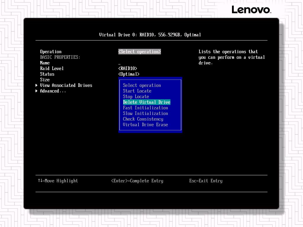This screenshot has height=227, width=303.
Task: Click the triangle icon next to Advanced
Action: pyautogui.click(x=37, y=91)
